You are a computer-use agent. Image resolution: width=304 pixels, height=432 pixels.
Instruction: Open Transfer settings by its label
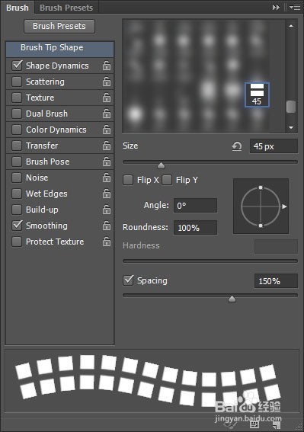[42, 146]
